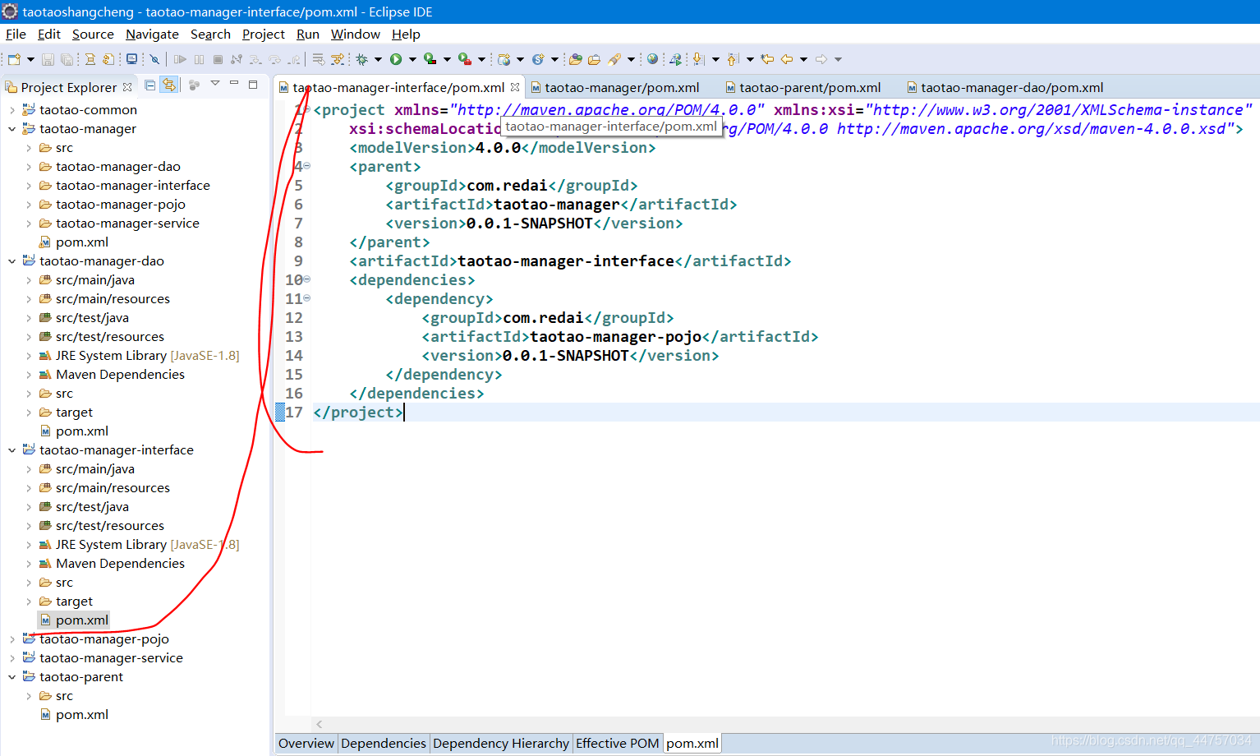The height and width of the screenshot is (756, 1260).
Task: Click the Run with Coverage icon
Action: (430, 59)
